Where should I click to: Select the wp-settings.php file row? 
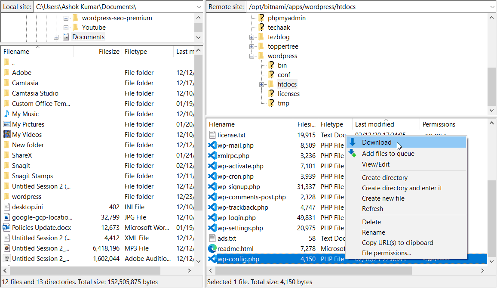click(x=347, y=228)
